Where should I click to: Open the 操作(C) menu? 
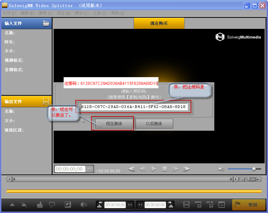click(x=82, y=13)
